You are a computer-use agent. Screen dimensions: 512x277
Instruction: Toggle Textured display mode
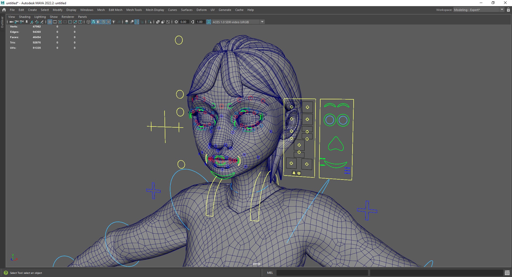click(x=109, y=22)
